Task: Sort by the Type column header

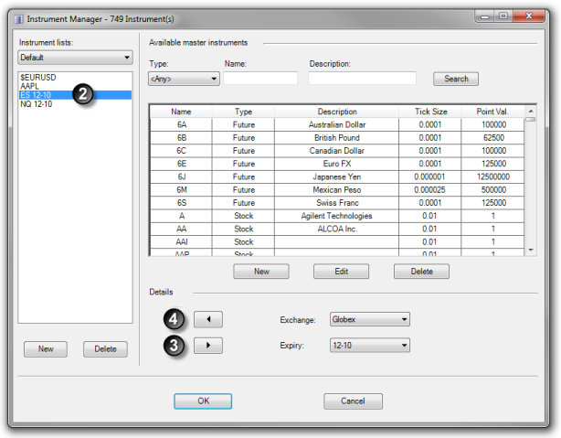Action: (243, 112)
